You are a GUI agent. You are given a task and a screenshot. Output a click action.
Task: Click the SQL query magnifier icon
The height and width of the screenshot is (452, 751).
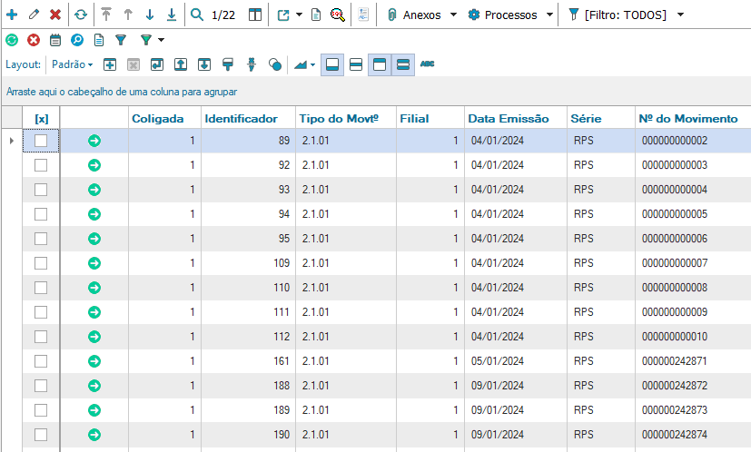click(x=337, y=15)
